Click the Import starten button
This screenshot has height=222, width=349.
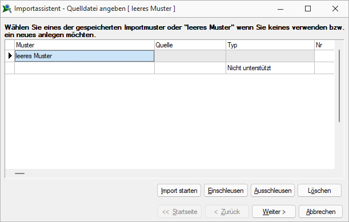click(179, 191)
